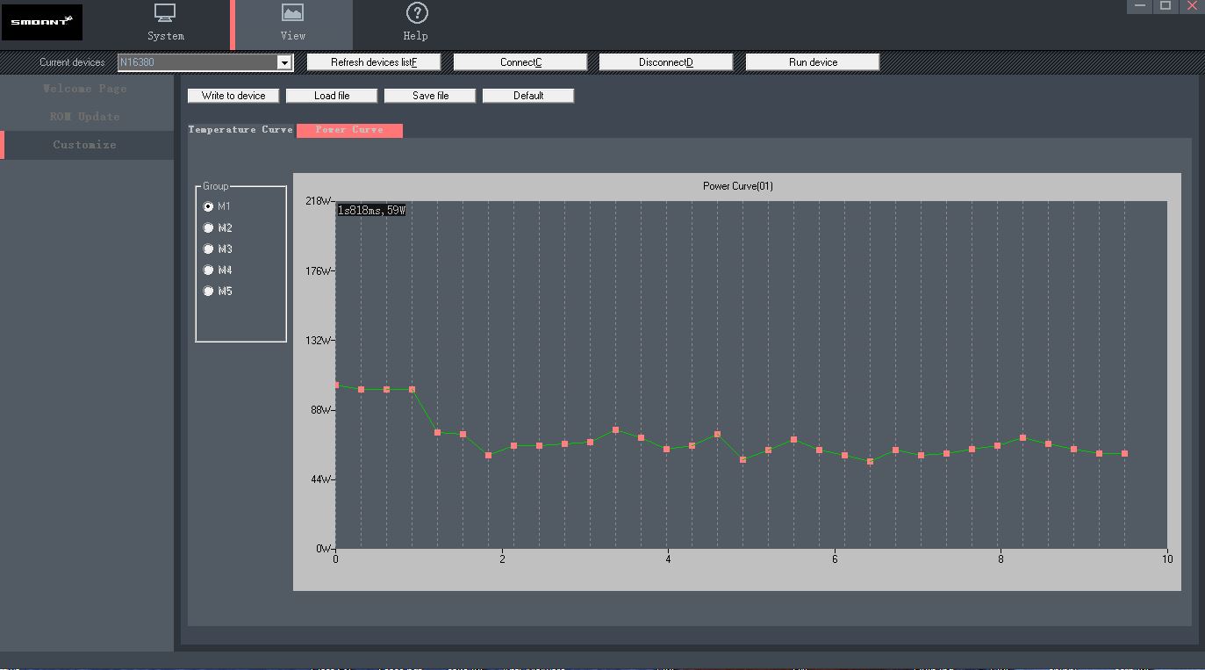The width and height of the screenshot is (1205, 670).
Task: Switch to the Temperature Curve tab
Action: pos(240,130)
